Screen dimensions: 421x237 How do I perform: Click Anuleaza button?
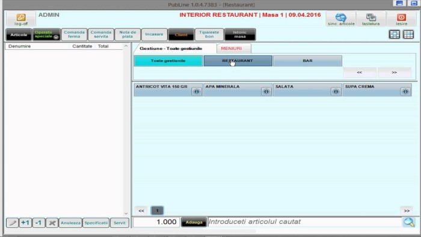(x=70, y=223)
